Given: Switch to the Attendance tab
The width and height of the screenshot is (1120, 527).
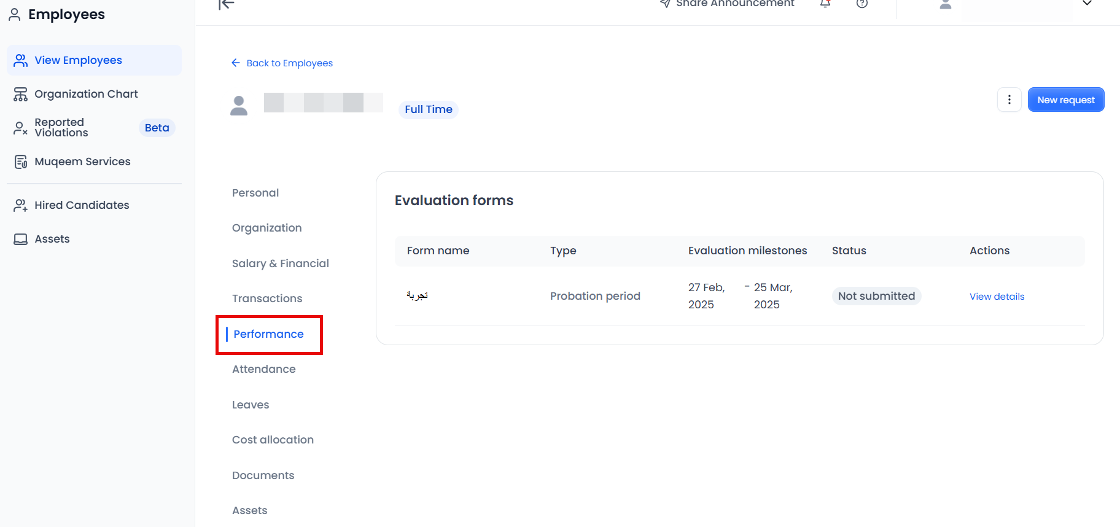Looking at the screenshot, I should pos(264,369).
